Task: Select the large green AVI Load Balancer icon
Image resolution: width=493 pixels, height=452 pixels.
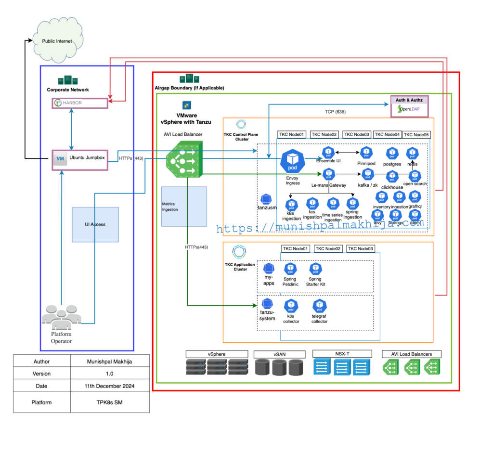Action: 184,159
